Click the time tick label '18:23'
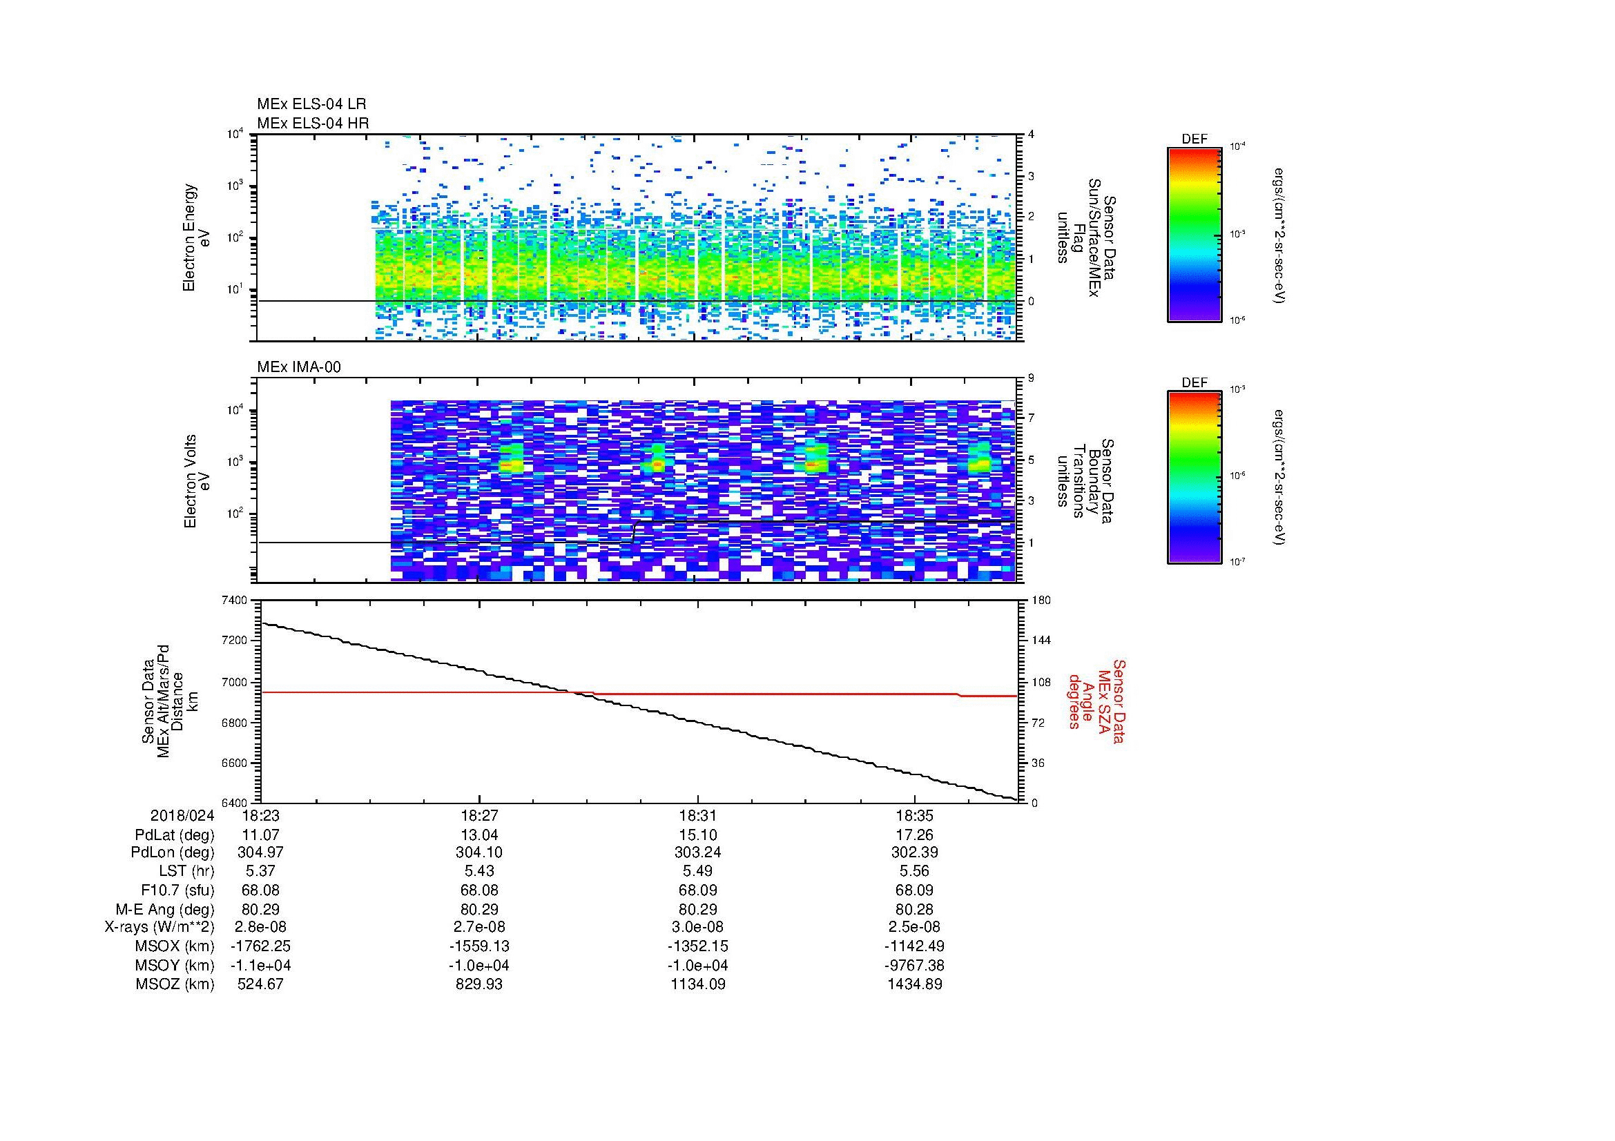Screen dimensions: 1615x1141 click(x=260, y=815)
